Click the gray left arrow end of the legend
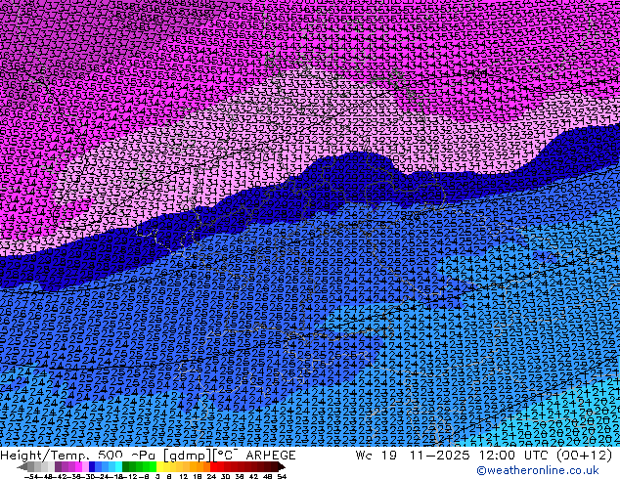Screen dimensions: 620x479 click(22, 467)
